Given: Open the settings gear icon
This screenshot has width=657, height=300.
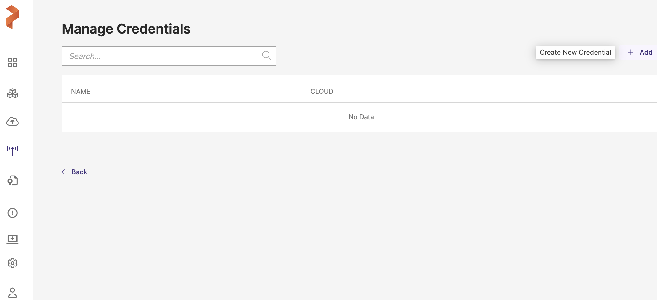Looking at the screenshot, I should click(13, 263).
